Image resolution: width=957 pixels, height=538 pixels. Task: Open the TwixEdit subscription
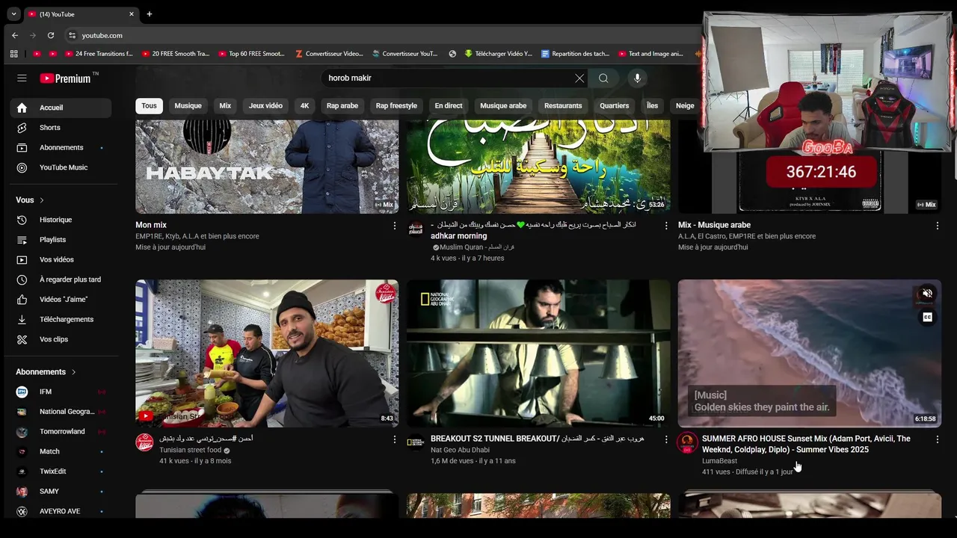click(61, 471)
